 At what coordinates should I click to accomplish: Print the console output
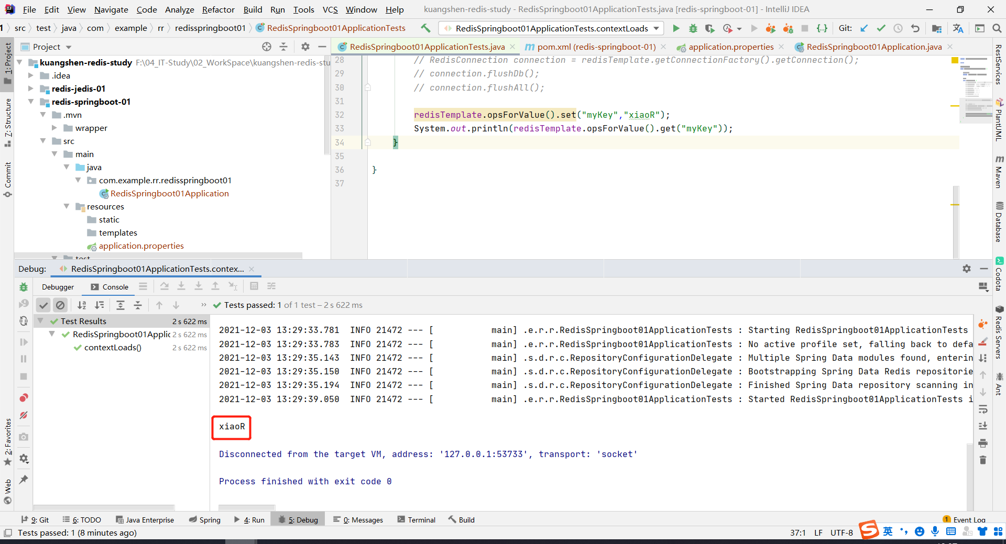point(983,443)
